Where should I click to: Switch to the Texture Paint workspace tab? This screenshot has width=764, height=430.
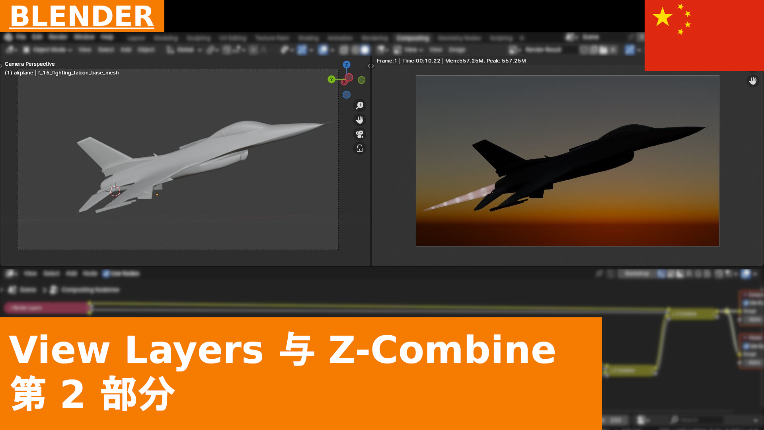coord(272,38)
